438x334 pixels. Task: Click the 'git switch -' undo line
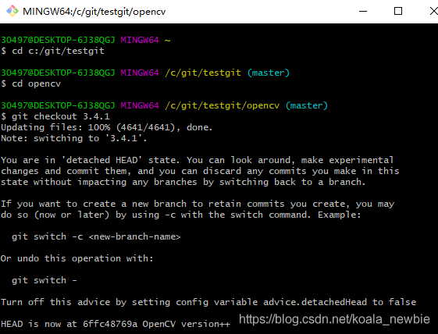click(45, 280)
